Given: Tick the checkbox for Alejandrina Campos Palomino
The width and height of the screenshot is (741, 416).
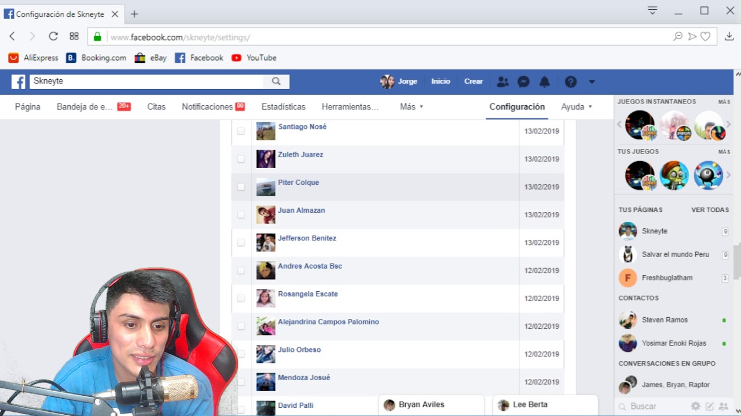Looking at the screenshot, I should [x=241, y=326].
